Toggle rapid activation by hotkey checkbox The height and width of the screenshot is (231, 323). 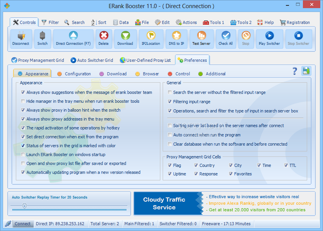point(23,127)
